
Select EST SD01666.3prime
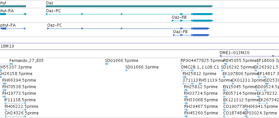142,67
